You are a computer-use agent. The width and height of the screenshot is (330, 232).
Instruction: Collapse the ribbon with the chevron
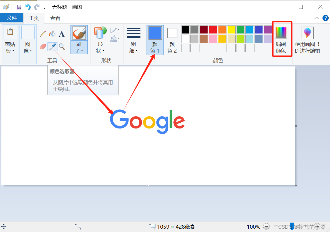tap(316, 18)
